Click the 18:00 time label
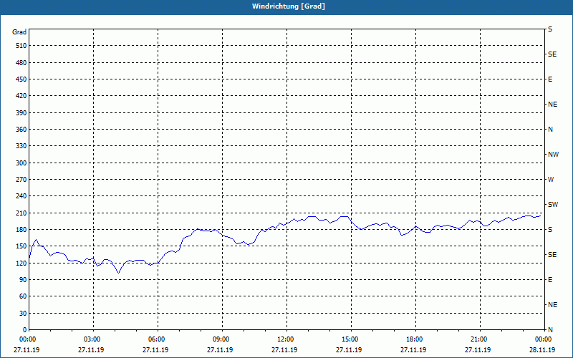Viewport: 573px width, 358px height. 415,339
